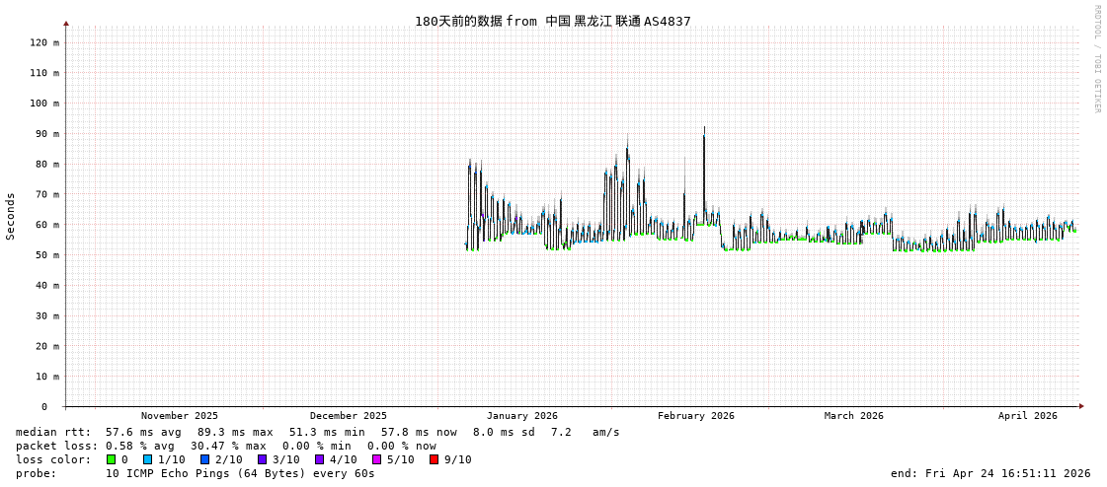The height and width of the screenshot is (487, 1107).
Task: Click the end timestamp Fri Apr 24 text
Action: 991,473
